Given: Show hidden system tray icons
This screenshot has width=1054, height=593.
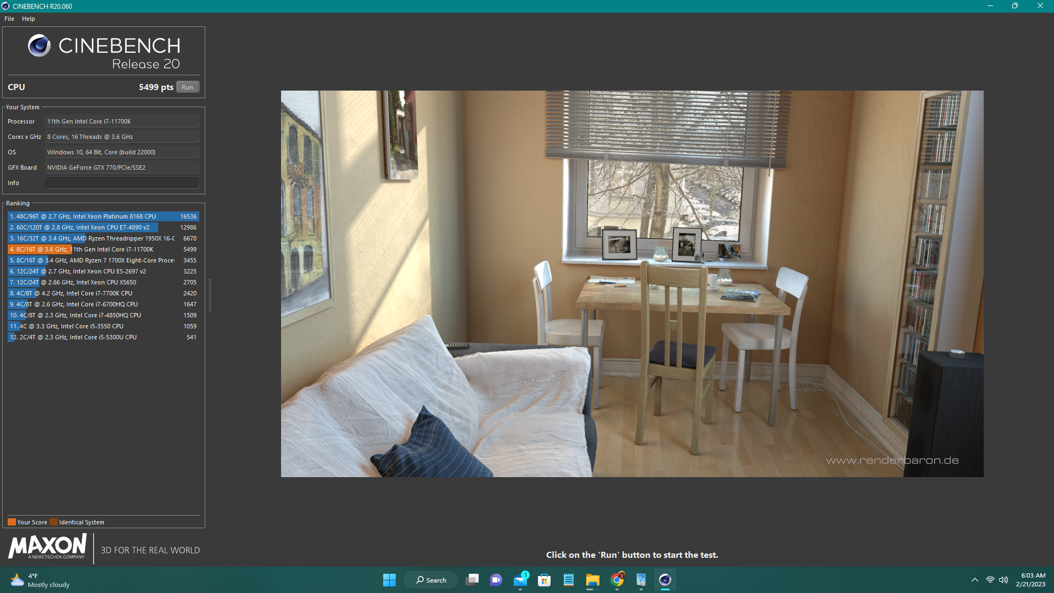Looking at the screenshot, I should coord(974,580).
